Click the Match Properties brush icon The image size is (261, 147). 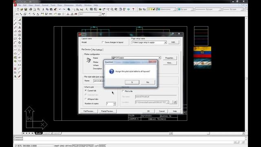(55, 9)
